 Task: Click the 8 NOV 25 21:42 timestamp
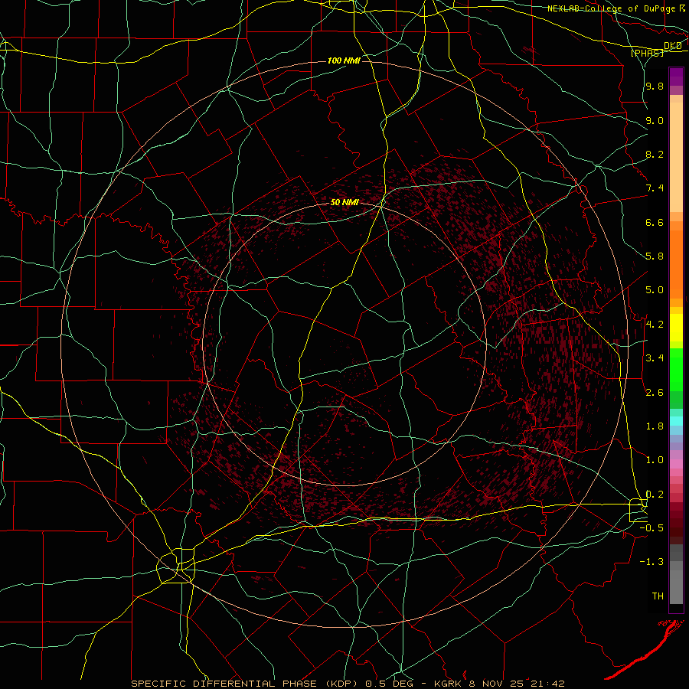[x=518, y=684]
